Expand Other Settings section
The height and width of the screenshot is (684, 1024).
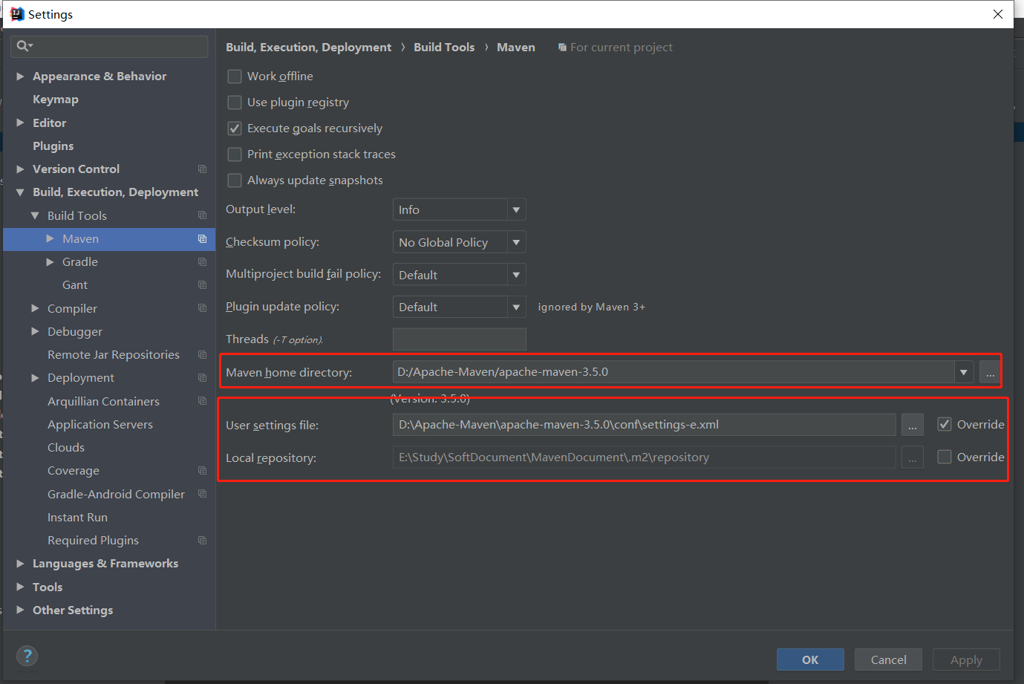point(21,610)
